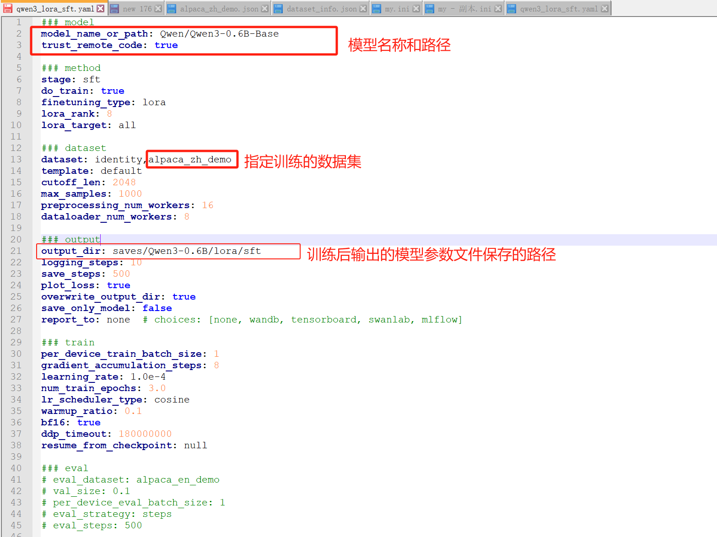Click the 'null' value of resume_from_checkpoint
Image resolution: width=717 pixels, height=537 pixels.
195,446
